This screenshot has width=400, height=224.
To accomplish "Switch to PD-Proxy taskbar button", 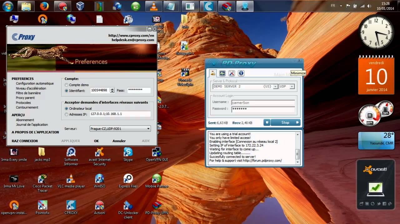I will [x=245, y=6].
